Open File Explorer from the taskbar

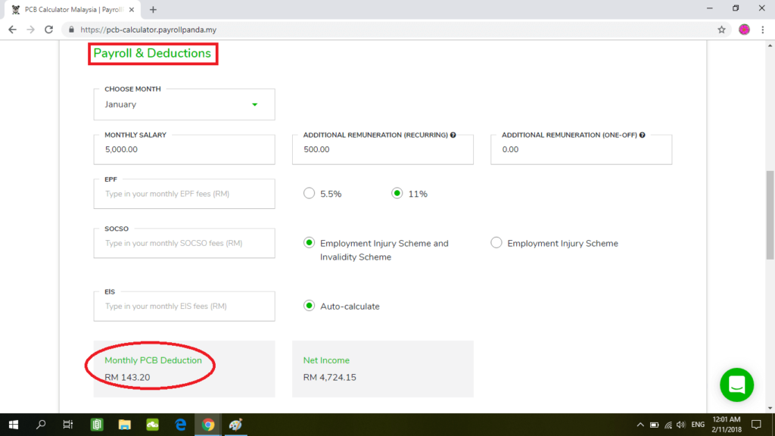click(x=125, y=425)
